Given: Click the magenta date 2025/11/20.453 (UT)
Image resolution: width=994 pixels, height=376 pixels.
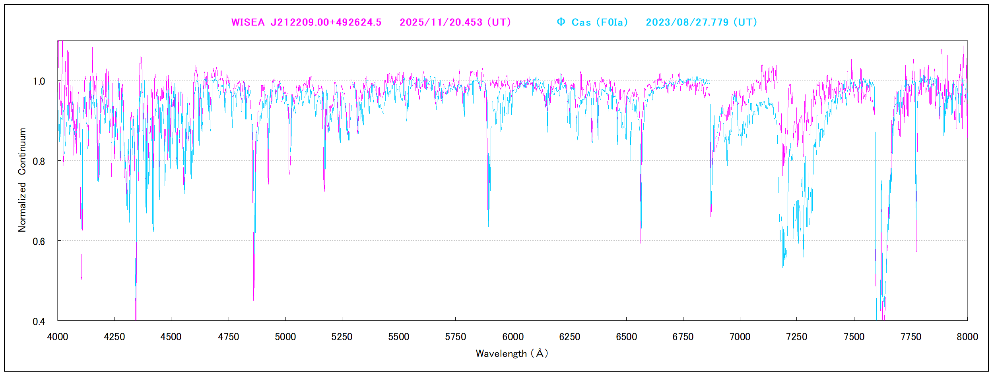Looking at the screenshot, I should click(455, 22).
